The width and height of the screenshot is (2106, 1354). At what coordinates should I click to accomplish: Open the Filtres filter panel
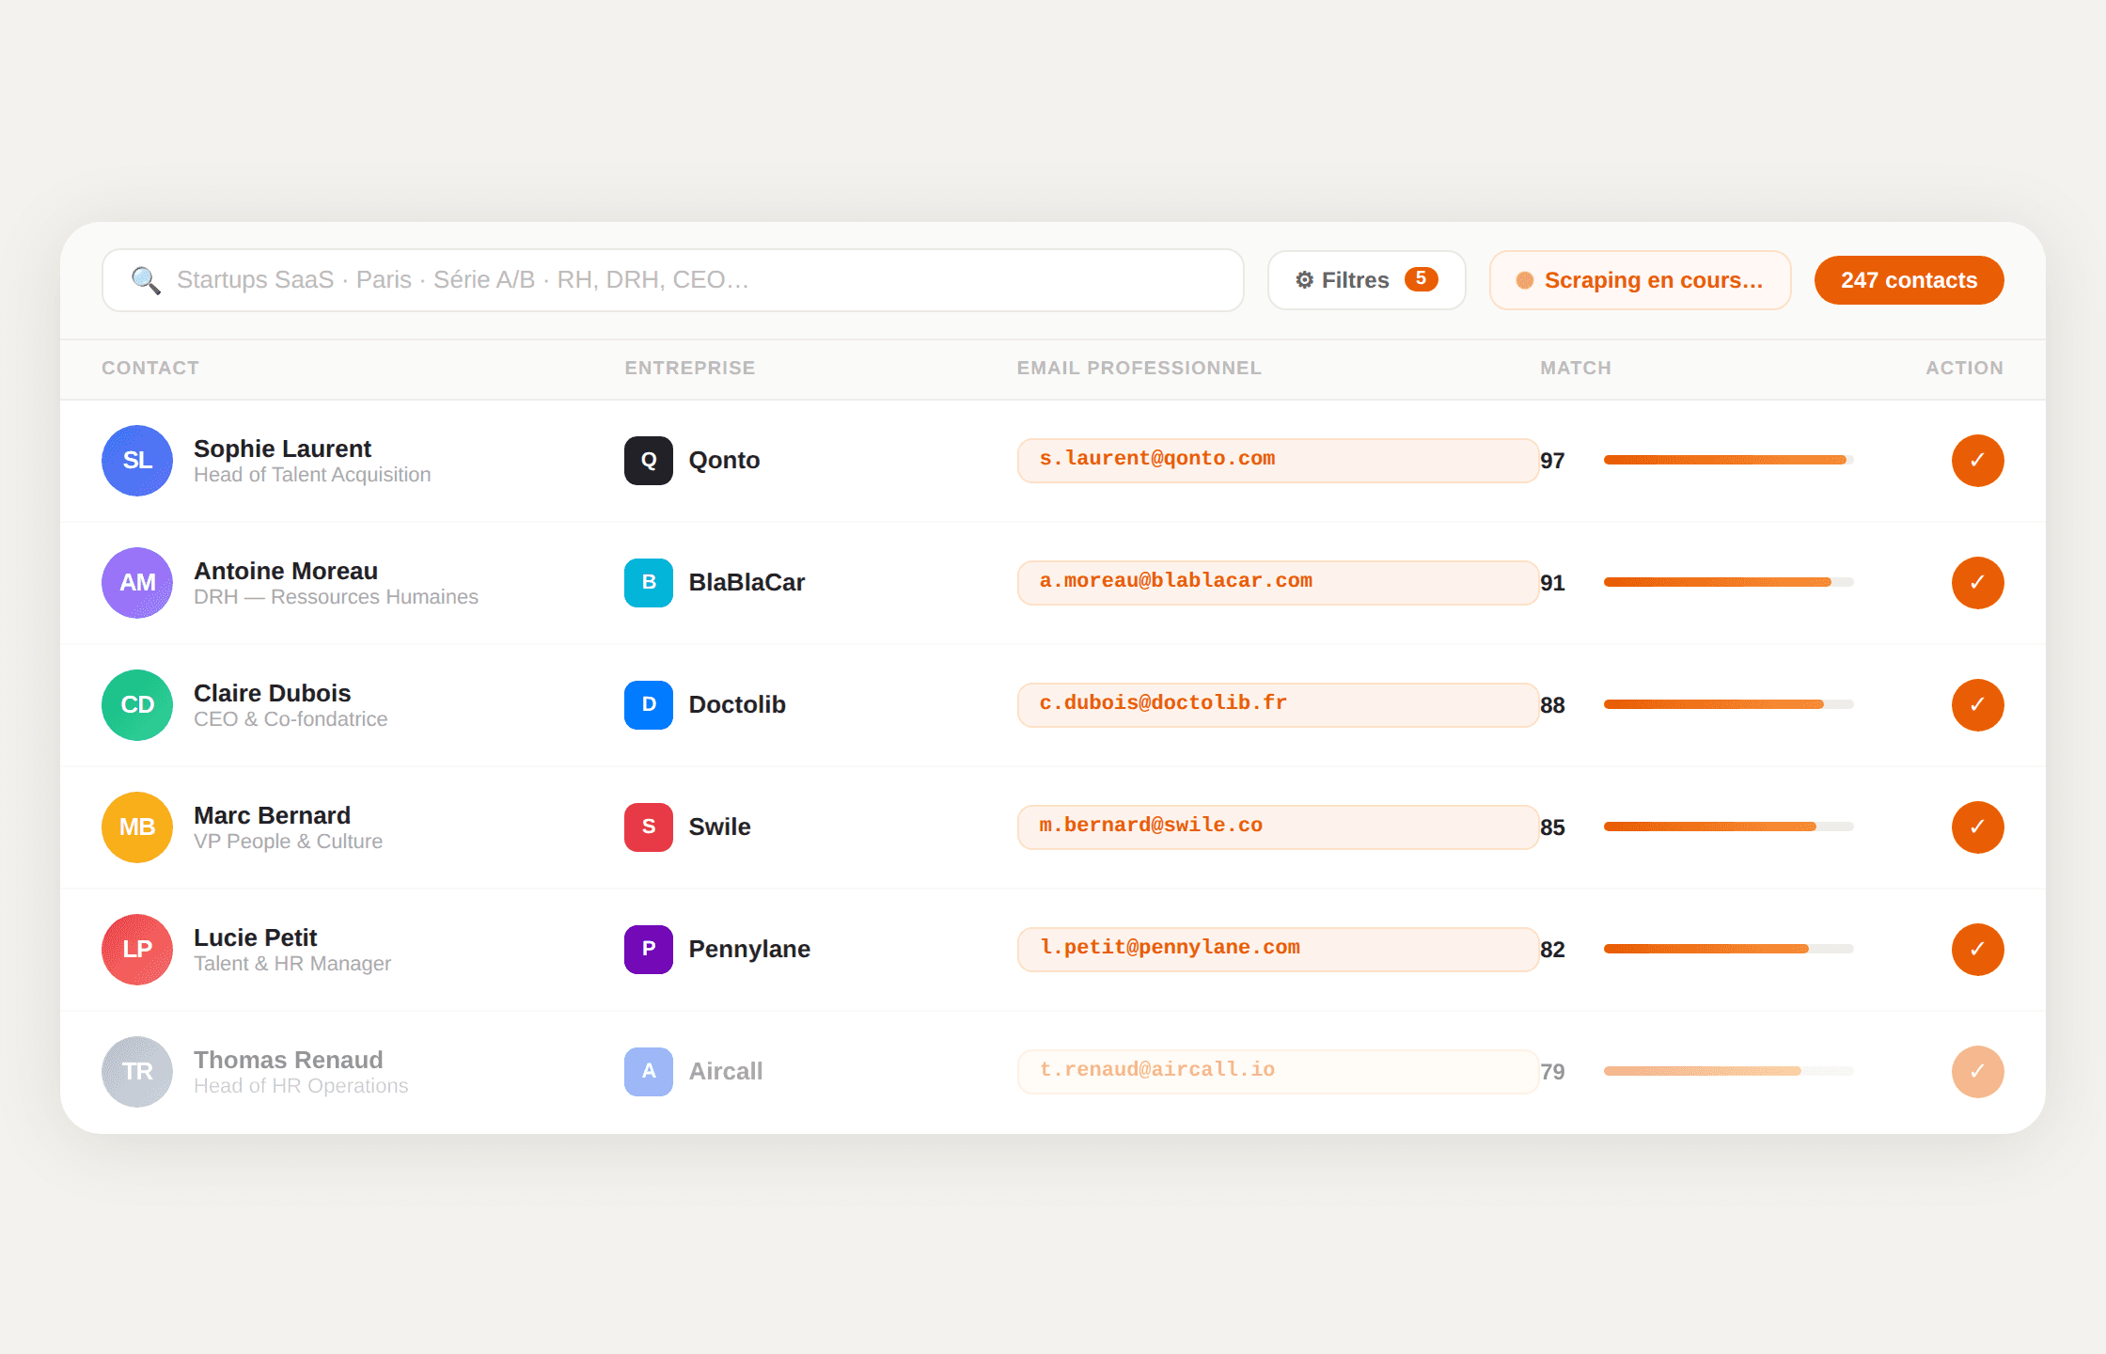point(1365,280)
